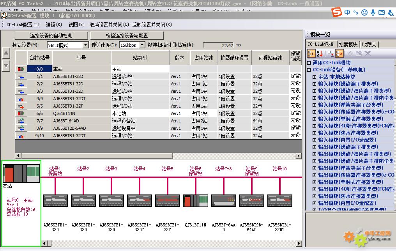Select station 10 AJ65SBTB1-32DT device image
The width and height of the screenshot is (396, 251).
(x=280, y=201)
